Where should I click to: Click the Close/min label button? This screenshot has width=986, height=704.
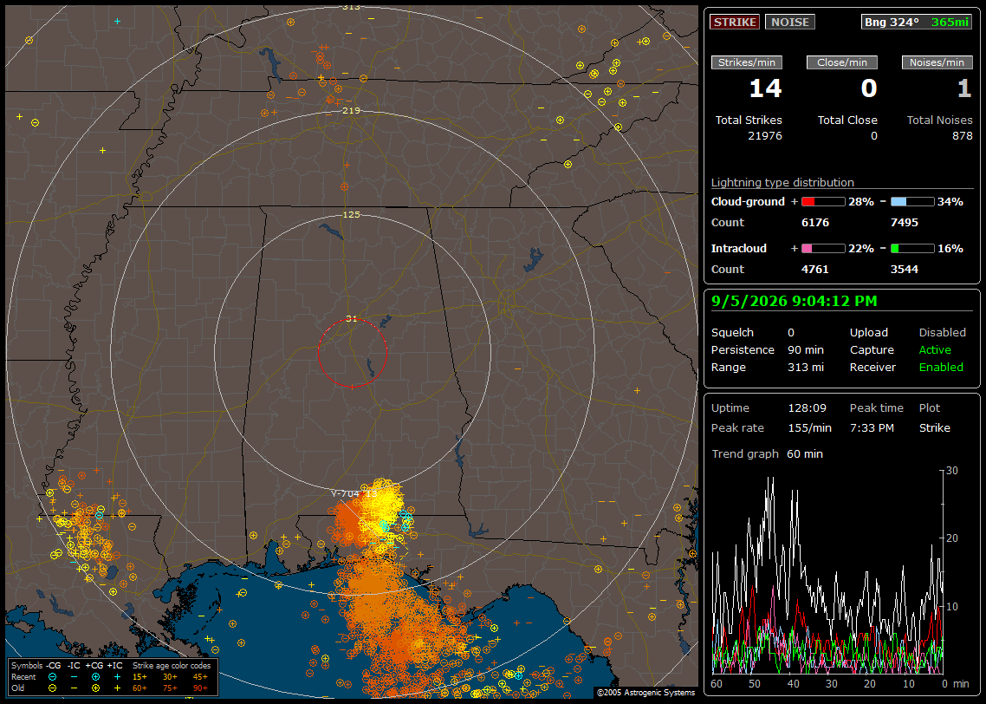click(x=842, y=62)
